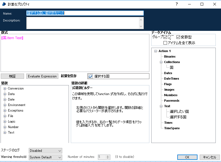Click the 結果を保存 store-in field

pos(118,76)
